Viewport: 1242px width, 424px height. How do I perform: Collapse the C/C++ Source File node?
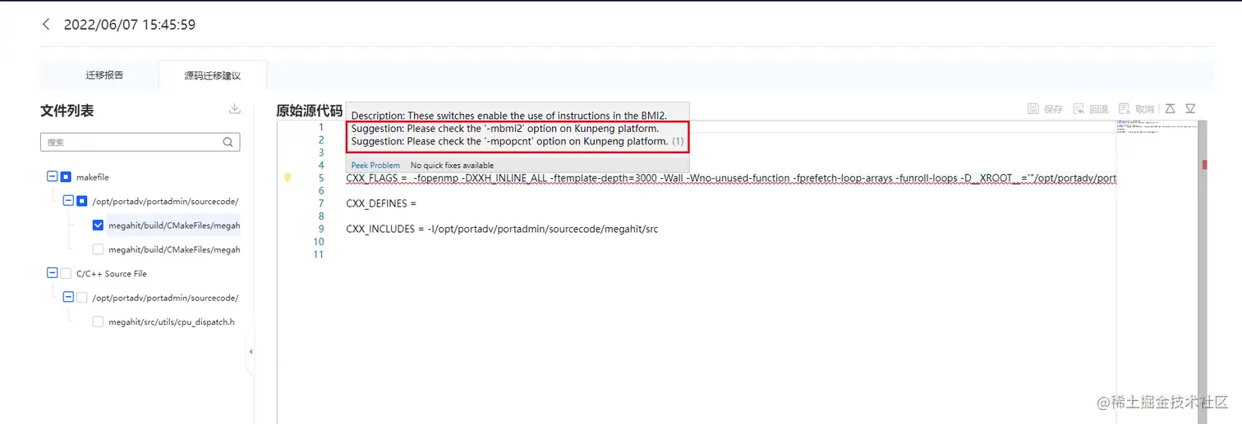click(x=53, y=273)
